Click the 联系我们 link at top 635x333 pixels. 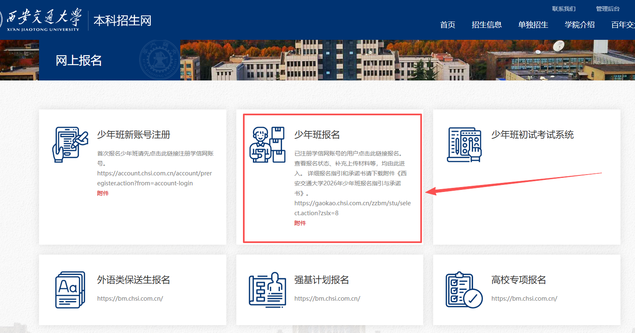pos(564,9)
